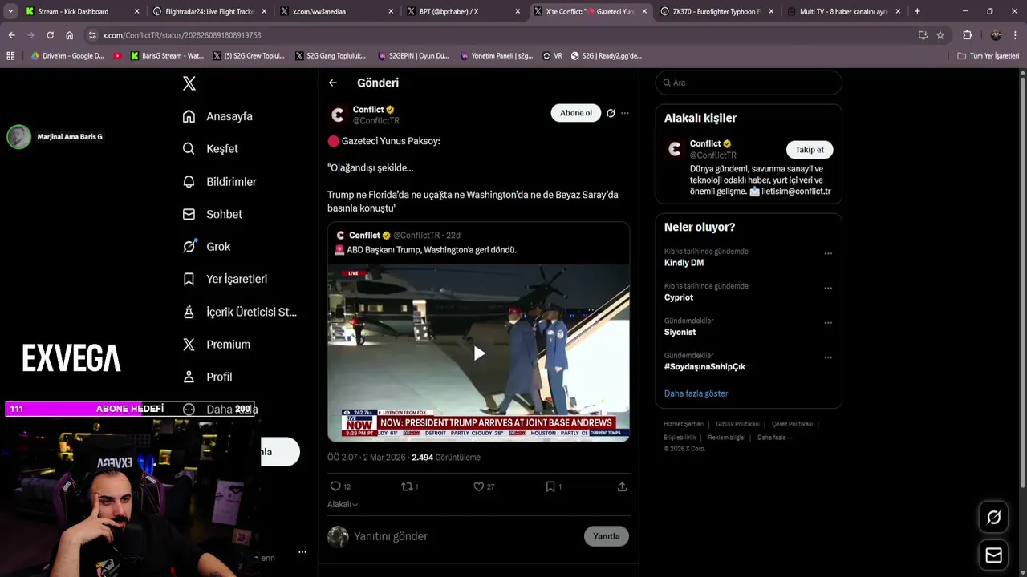Open new browser tab plus
Screen dimensions: 1027x577
point(917,11)
